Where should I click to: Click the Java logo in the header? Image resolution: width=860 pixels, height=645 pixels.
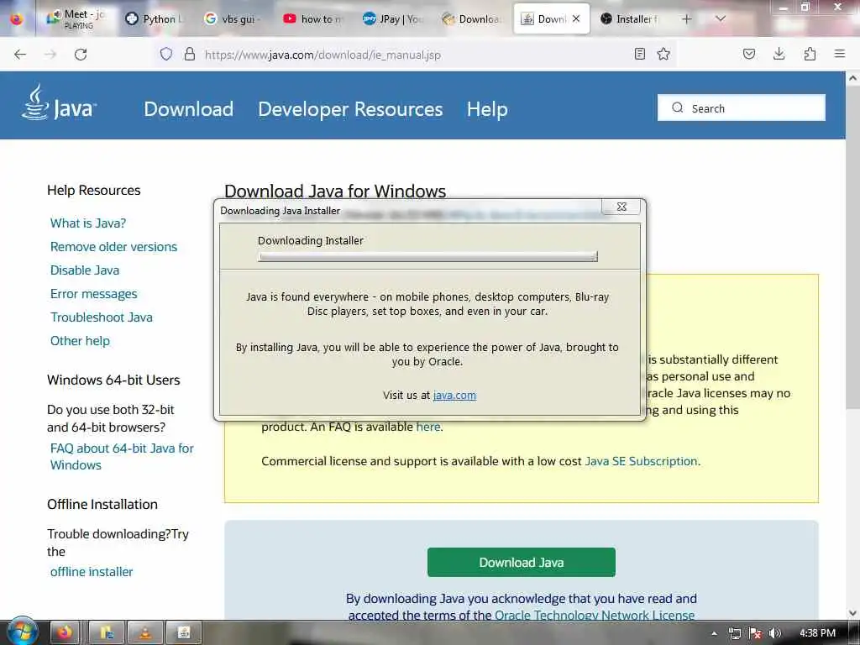pyautogui.click(x=59, y=102)
